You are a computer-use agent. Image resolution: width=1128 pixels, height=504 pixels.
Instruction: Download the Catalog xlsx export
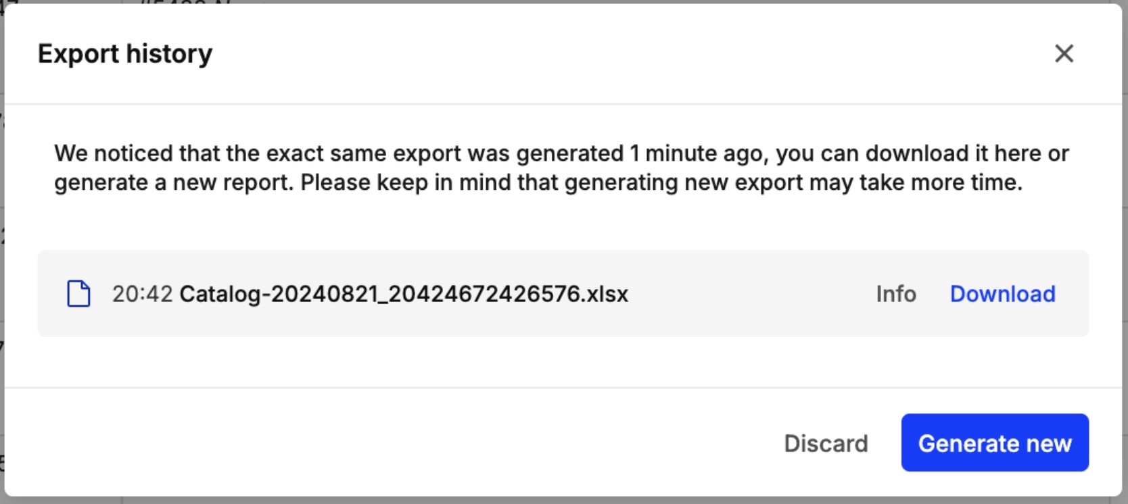(1002, 294)
